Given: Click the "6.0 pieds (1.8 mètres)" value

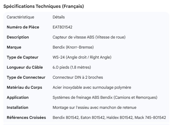Looking at the screenshot, I should [x=72, y=67].
